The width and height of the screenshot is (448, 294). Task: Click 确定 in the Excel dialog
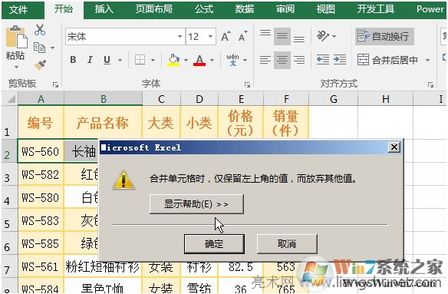(214, 244)
